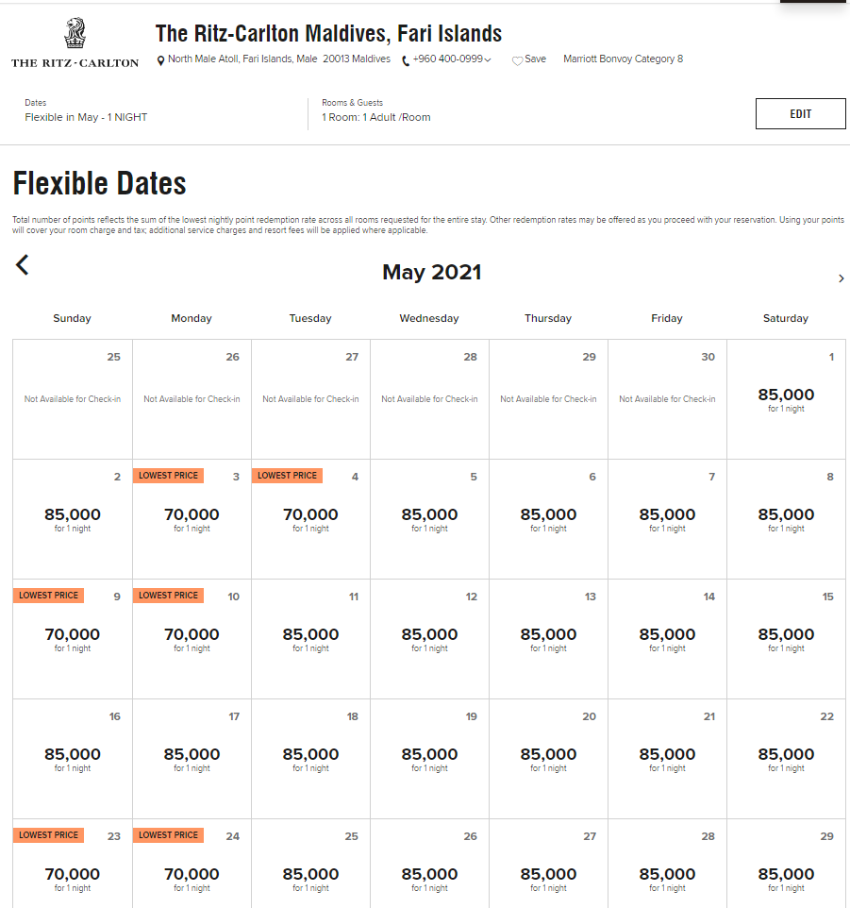This screenshot has height=908, width=850.
Task: Expand the phone number dropdown chevron
Action: (488, 59)
